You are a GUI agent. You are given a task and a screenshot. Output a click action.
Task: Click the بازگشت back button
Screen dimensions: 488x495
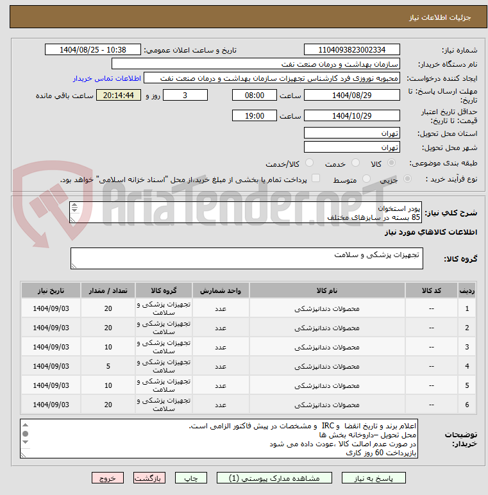point(149,478)
